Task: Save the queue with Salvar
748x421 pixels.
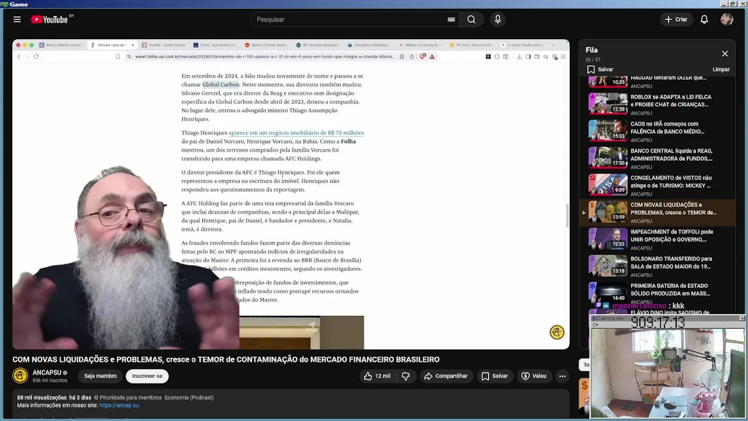Action: pyautogui.click(x=600, y=69)
